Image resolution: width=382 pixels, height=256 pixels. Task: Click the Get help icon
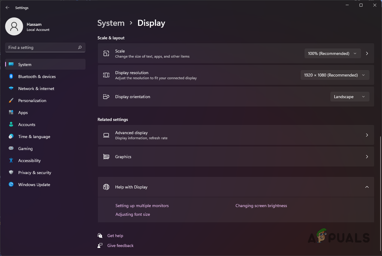100,236
